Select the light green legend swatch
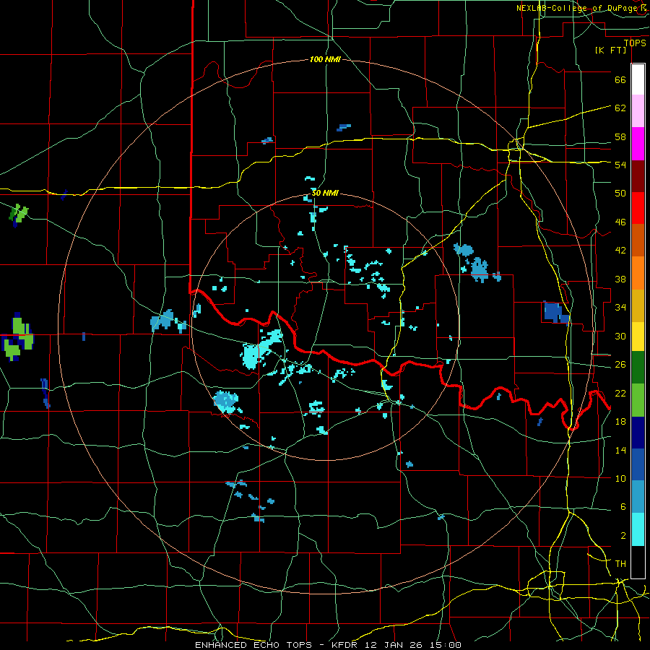Viewport: 650px width, 650px height. 638,400
